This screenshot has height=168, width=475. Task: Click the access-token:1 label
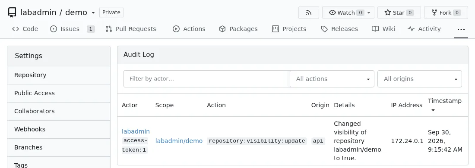[135, 145]
